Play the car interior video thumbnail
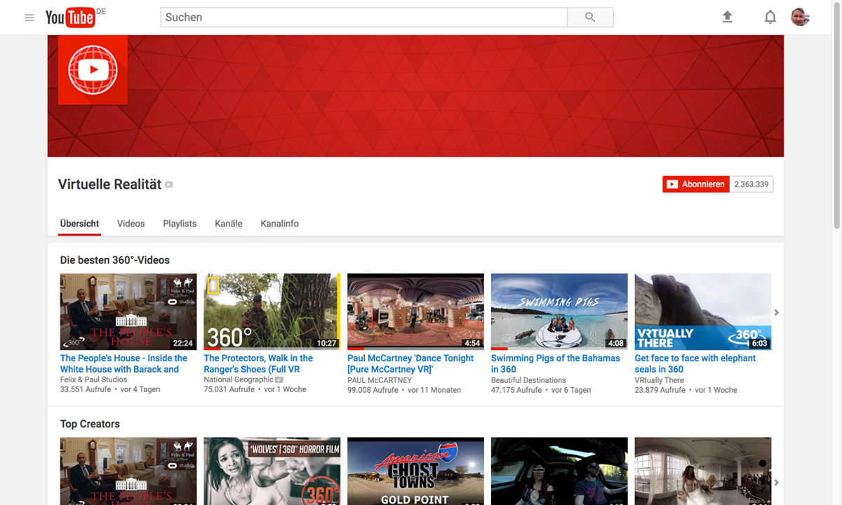This screenshot has height=505, width=842. click(x=559, y=471)
